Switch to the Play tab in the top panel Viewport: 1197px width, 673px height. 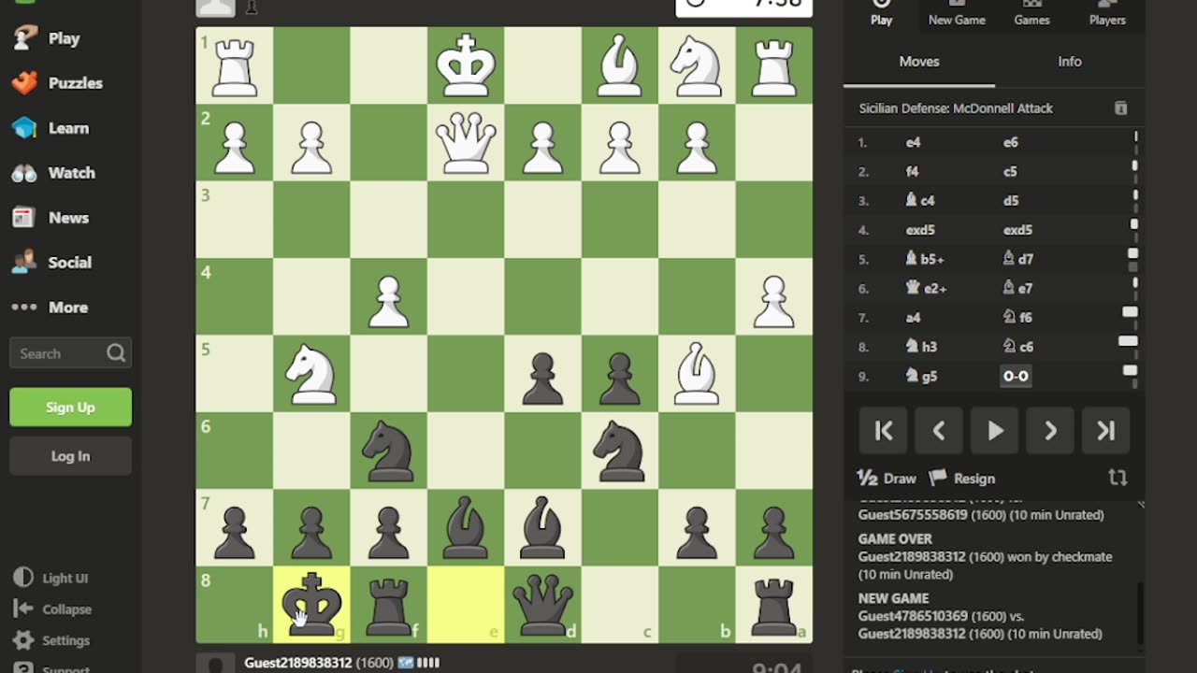click(x=882, y=13)
